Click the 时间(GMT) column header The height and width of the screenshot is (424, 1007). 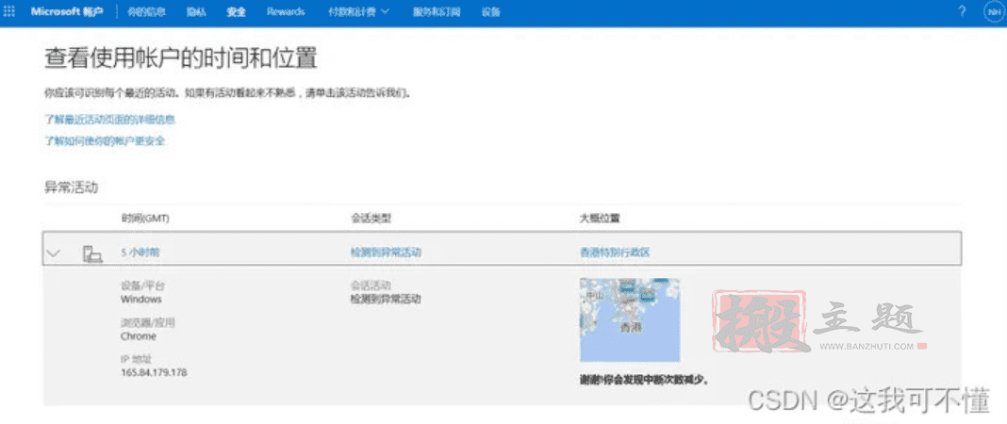pos(144,219)
